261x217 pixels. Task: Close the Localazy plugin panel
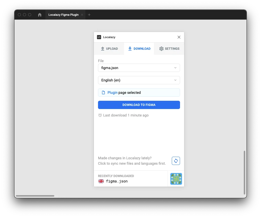coord(179,37)
